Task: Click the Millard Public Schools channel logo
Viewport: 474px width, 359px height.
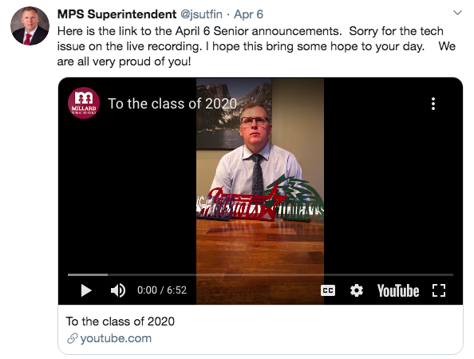Action: 84,103
